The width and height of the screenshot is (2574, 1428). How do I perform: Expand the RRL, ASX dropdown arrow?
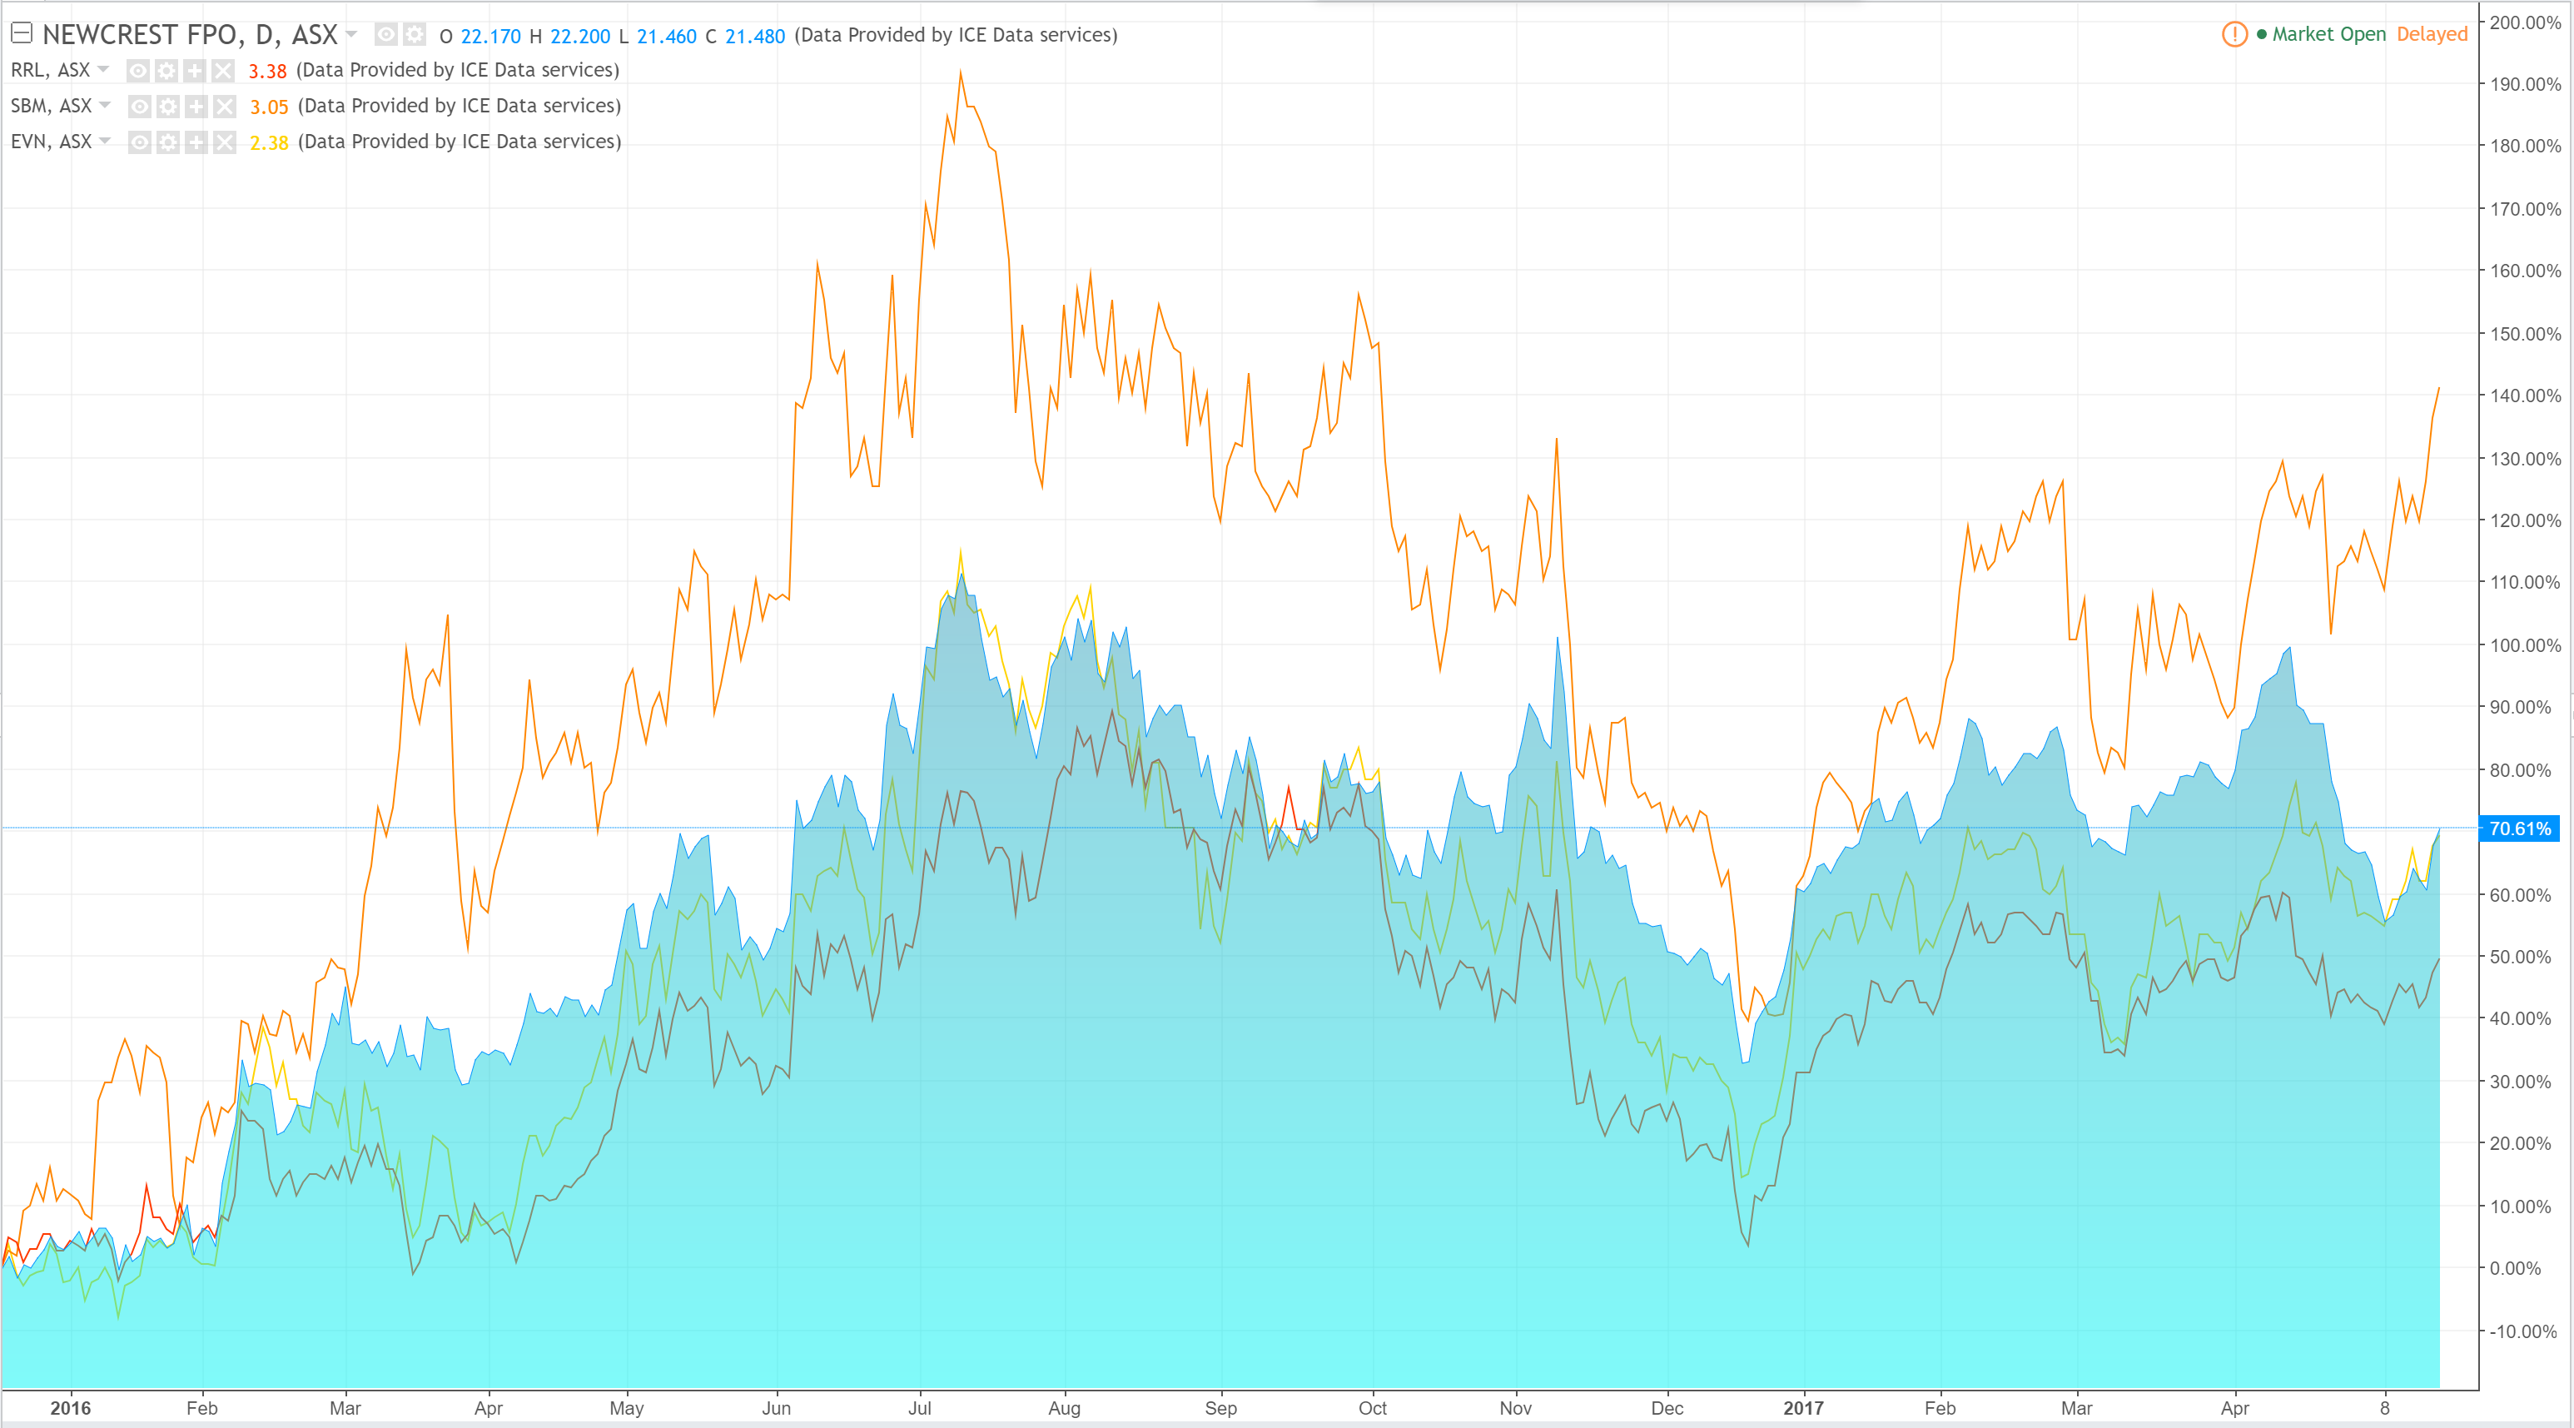click(103, 69)
